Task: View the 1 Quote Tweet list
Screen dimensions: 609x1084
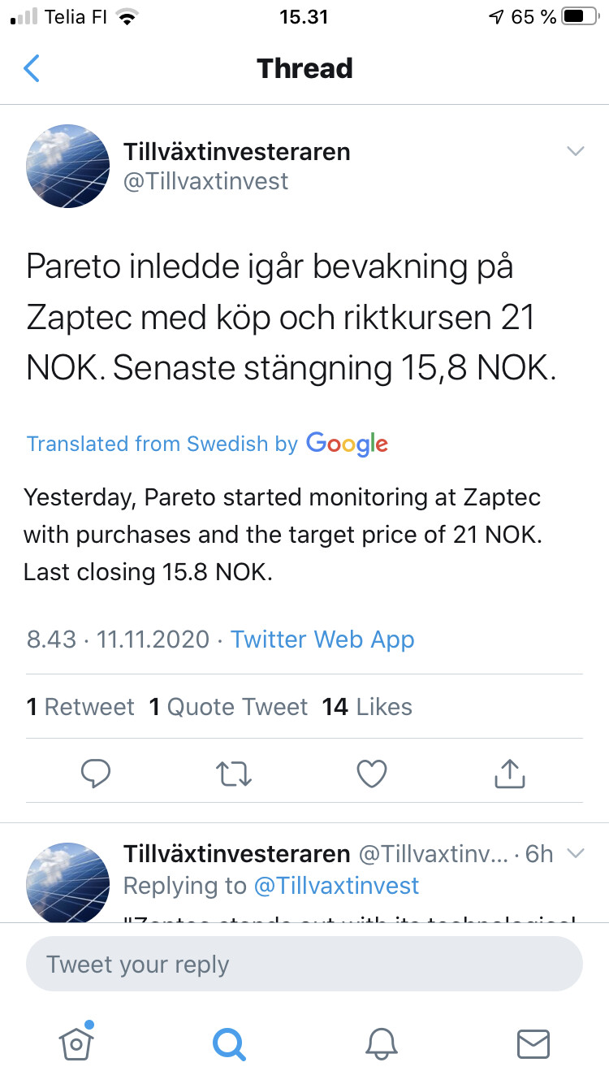Action: click(228, 707)
